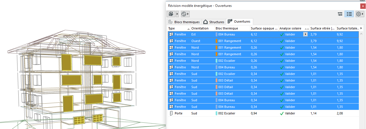Click value '1,14' in Porte row
This screenshot has width=366, height=129.
click(x=314, y=113)
